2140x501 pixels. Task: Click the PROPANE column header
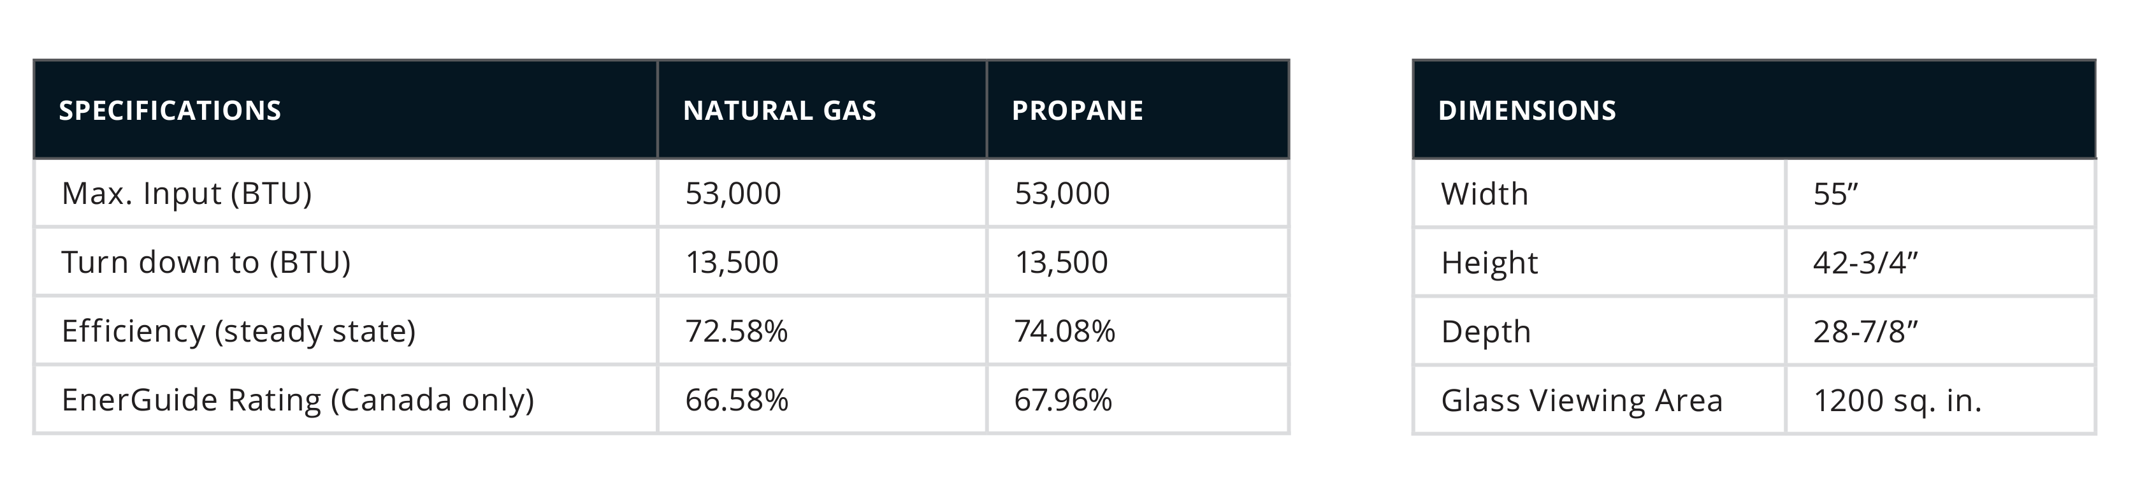(x=1078, y=110)
